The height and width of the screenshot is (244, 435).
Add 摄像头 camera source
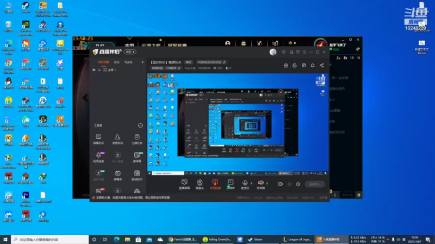pos(200,184)
